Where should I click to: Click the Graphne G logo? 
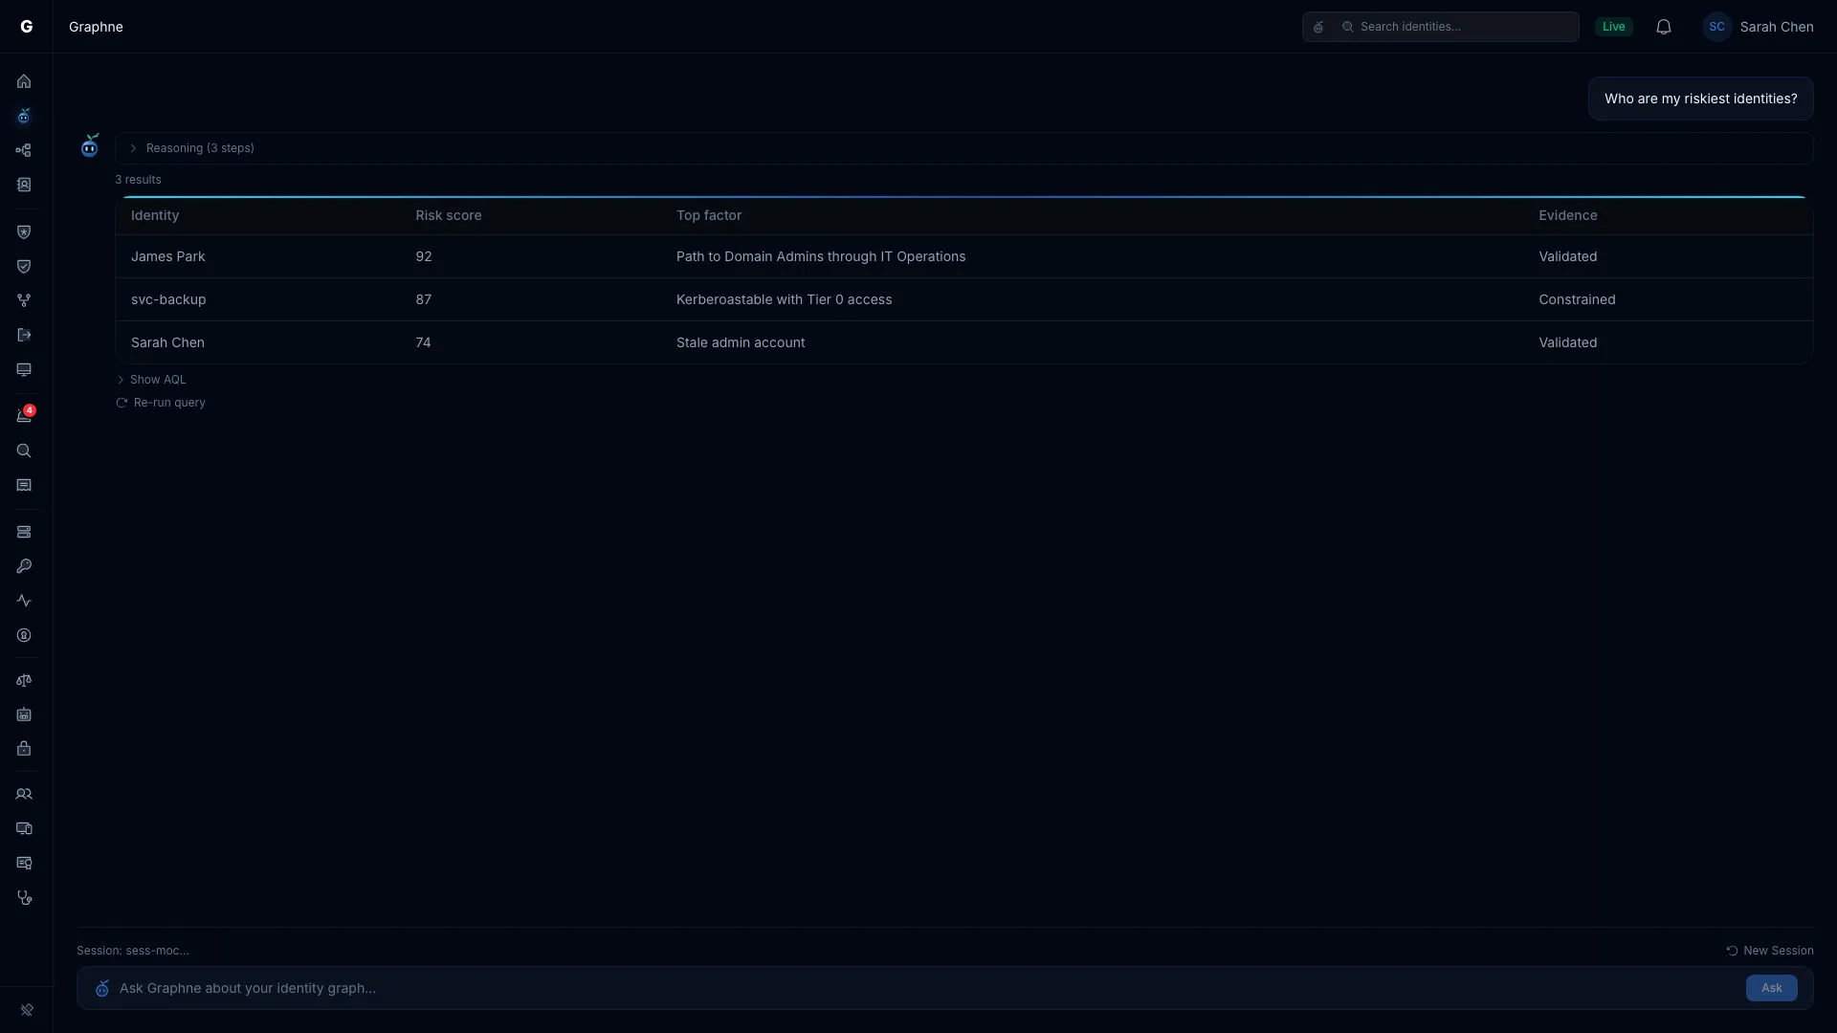27,27
